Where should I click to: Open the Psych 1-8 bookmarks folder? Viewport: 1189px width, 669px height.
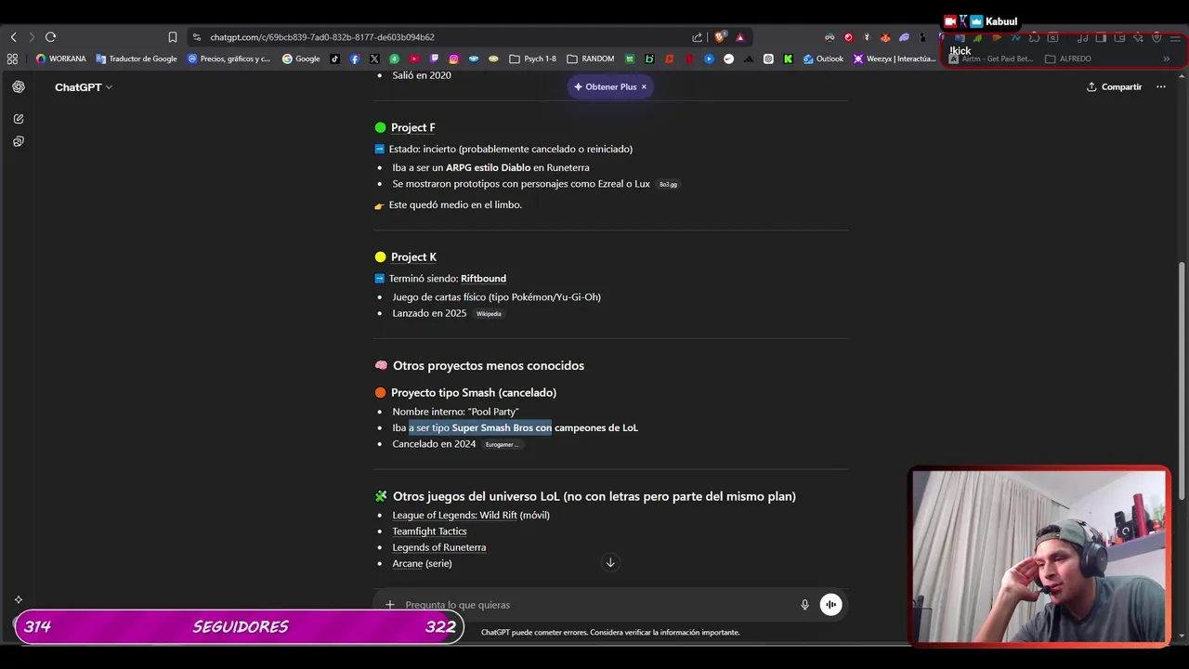point(533,59)
